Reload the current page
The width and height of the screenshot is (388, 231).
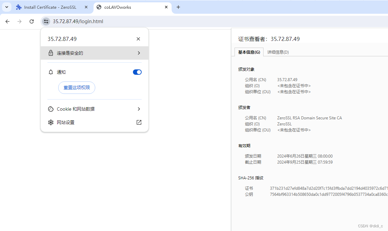(x=32, y=21)
